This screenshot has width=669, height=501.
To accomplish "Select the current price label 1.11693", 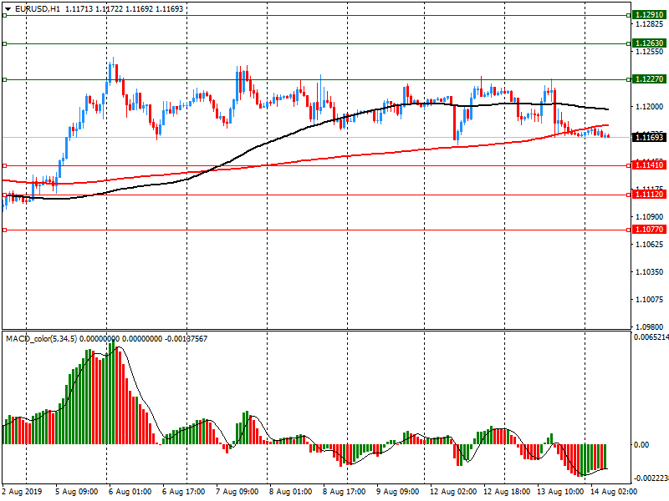I will coord(649,137).
